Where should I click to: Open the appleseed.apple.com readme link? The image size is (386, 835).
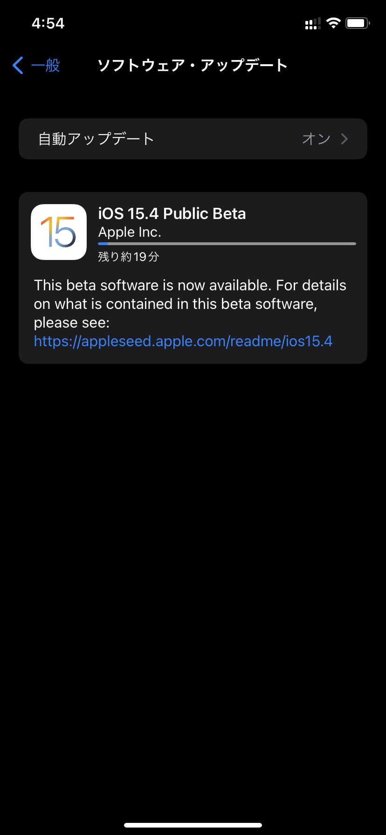point(183,341)
